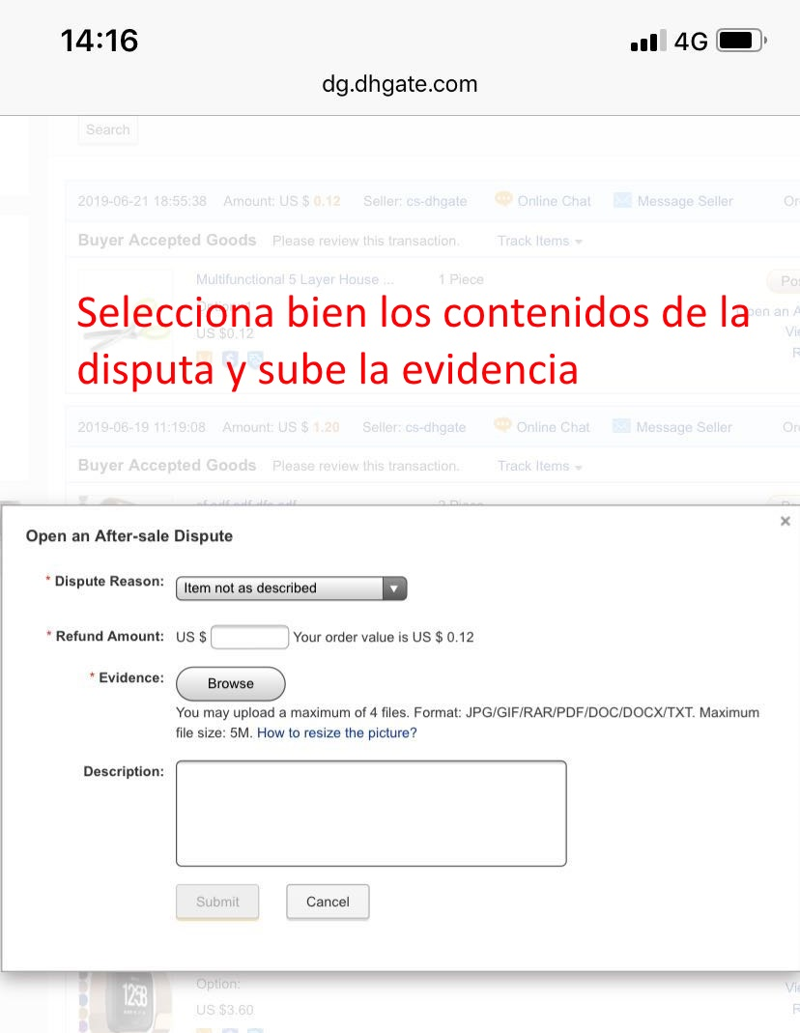Image resolution: width=800 pixels, height=1033 pixels.
Task: Cancel the dispute dialog
Action: [328, 902]
